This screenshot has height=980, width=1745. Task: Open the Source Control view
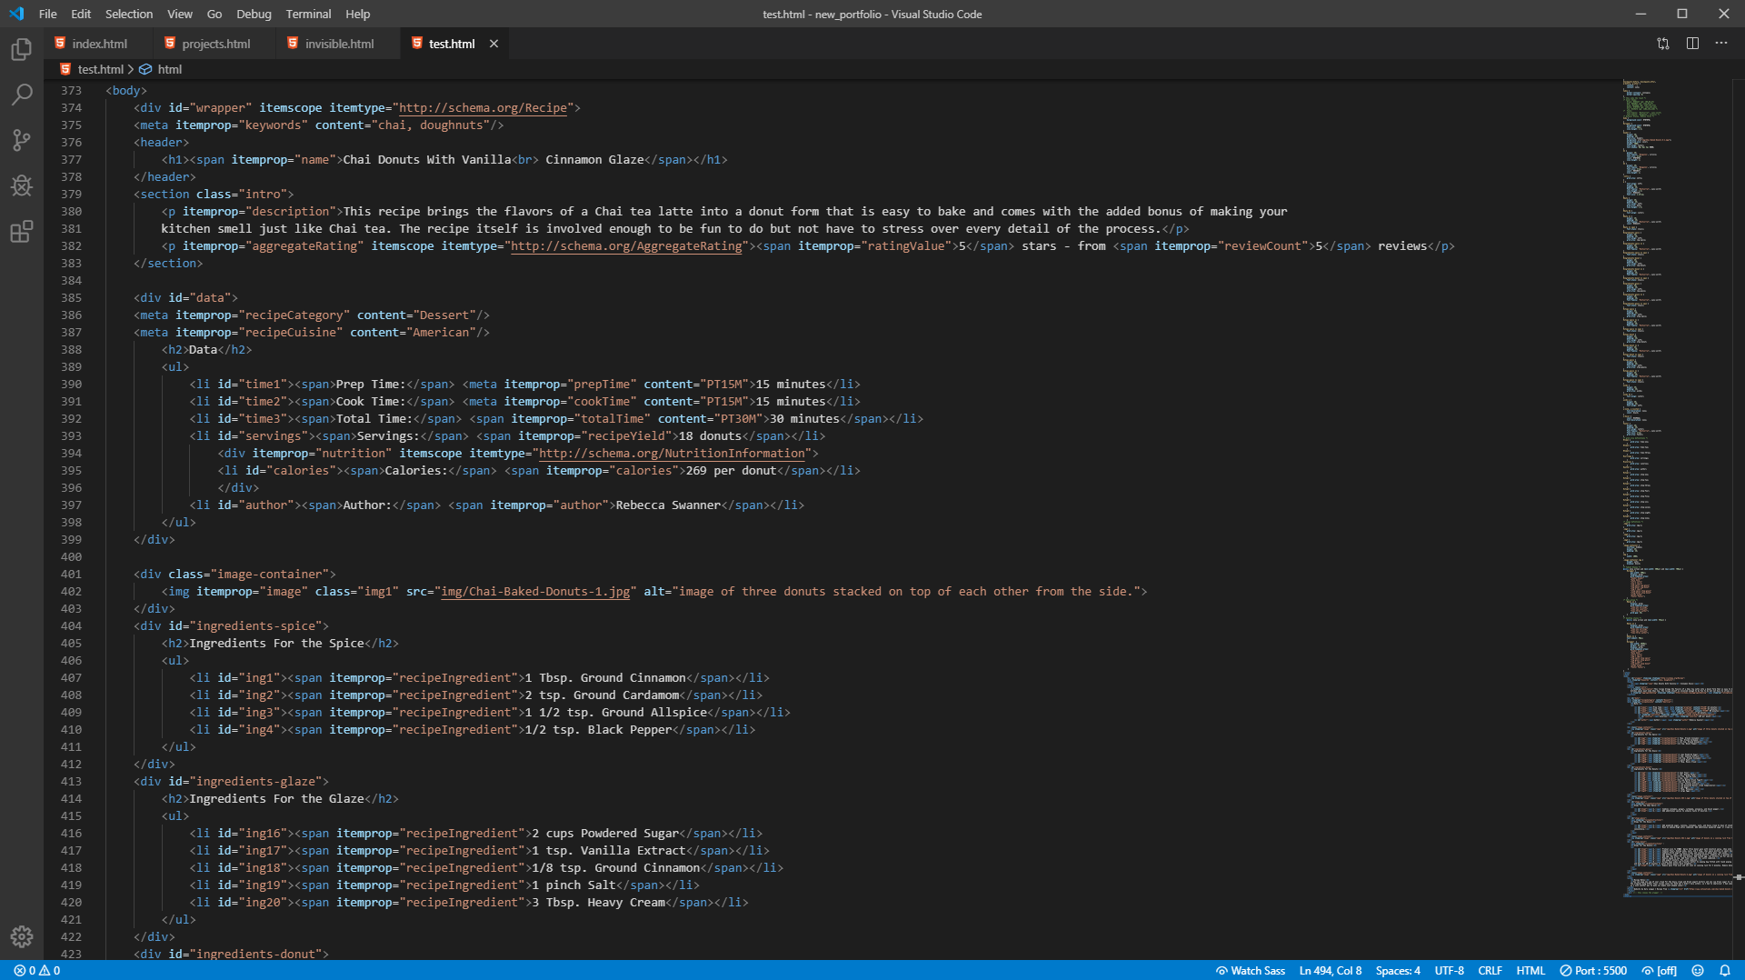pyautogui.click(x=22, y=140)
